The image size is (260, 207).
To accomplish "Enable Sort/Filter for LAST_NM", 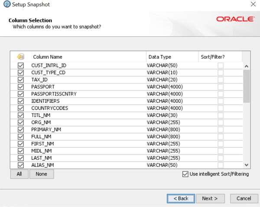I will (x=221, y=158).
